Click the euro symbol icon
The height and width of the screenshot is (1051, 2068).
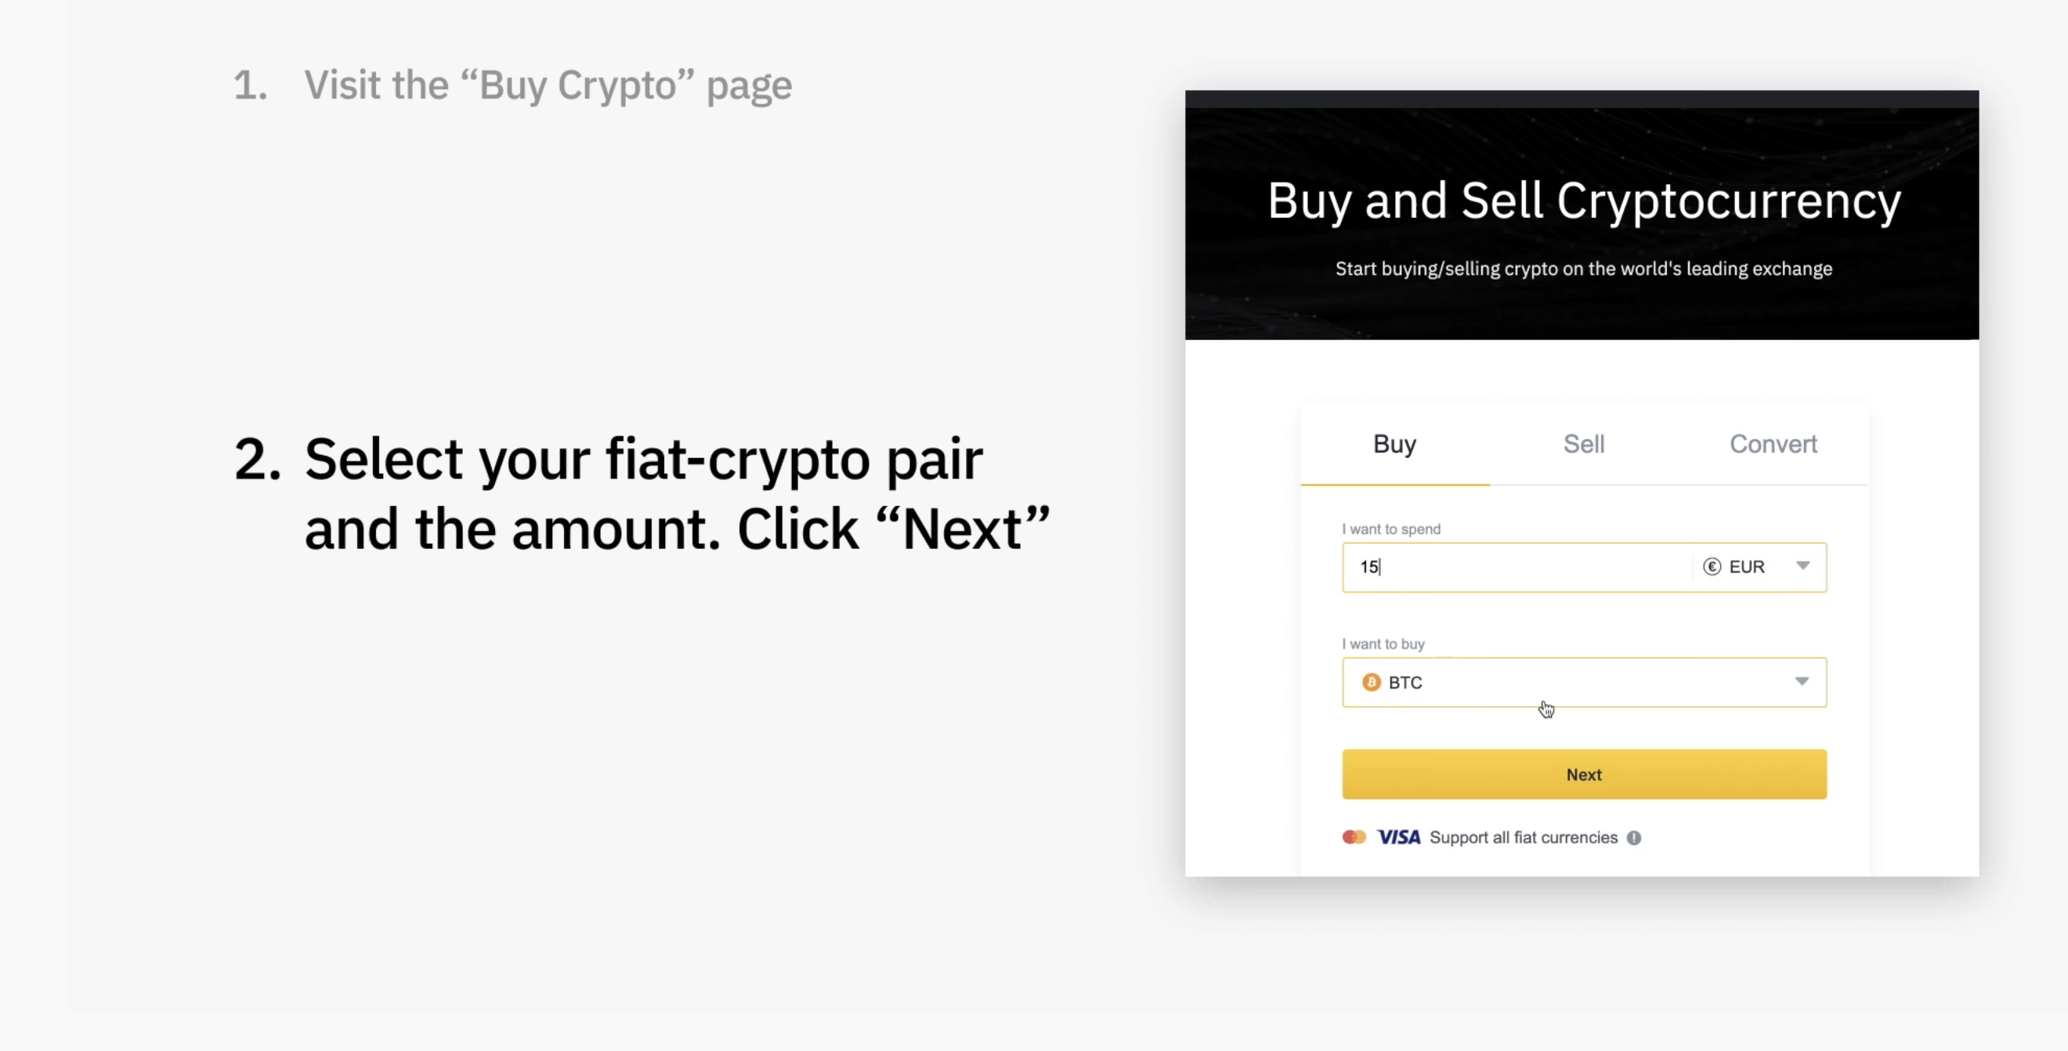[1712, 567]
